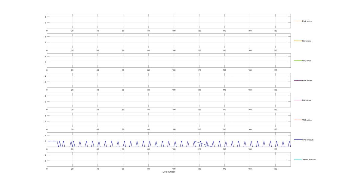Image resolution: width=361 pixels, height=187 pixels.
Task: Click the Sensor timeouts legend label
Action: click(x=309, y=159)
